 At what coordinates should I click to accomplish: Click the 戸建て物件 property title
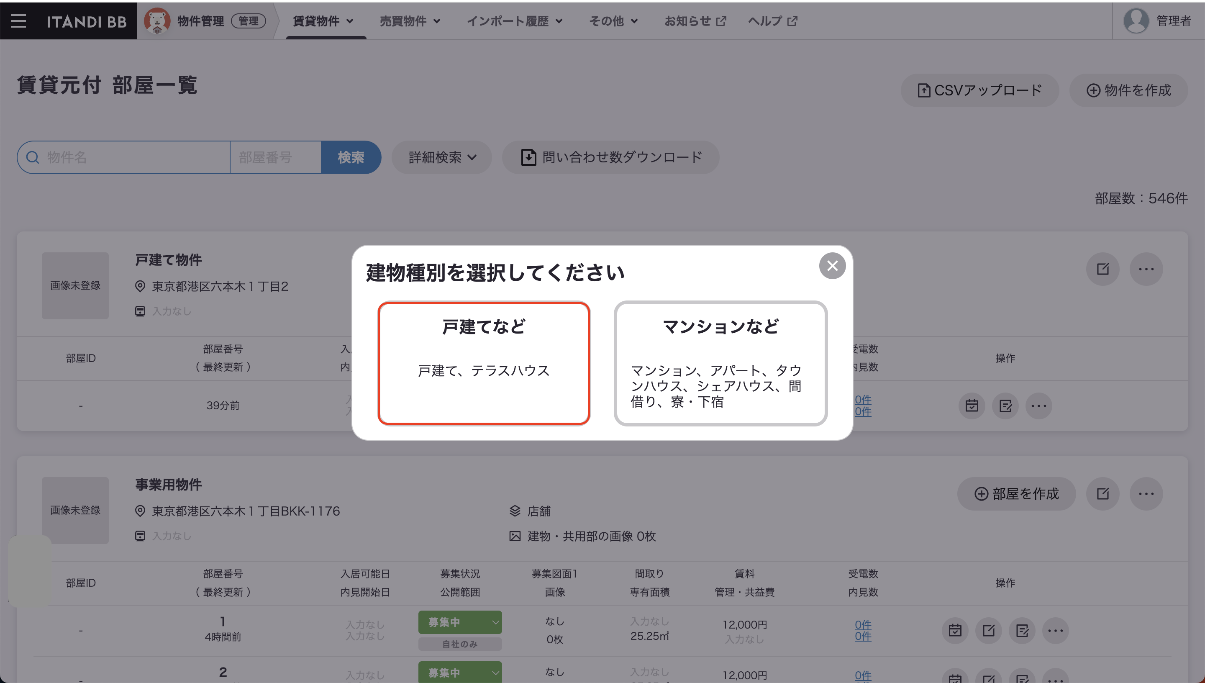[x=168, y=260]
